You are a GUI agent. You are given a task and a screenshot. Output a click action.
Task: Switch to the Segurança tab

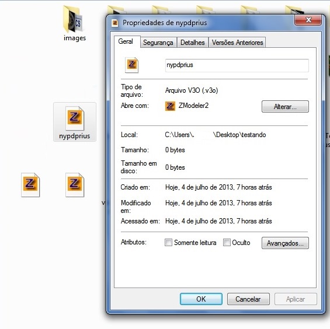(158, 43)
